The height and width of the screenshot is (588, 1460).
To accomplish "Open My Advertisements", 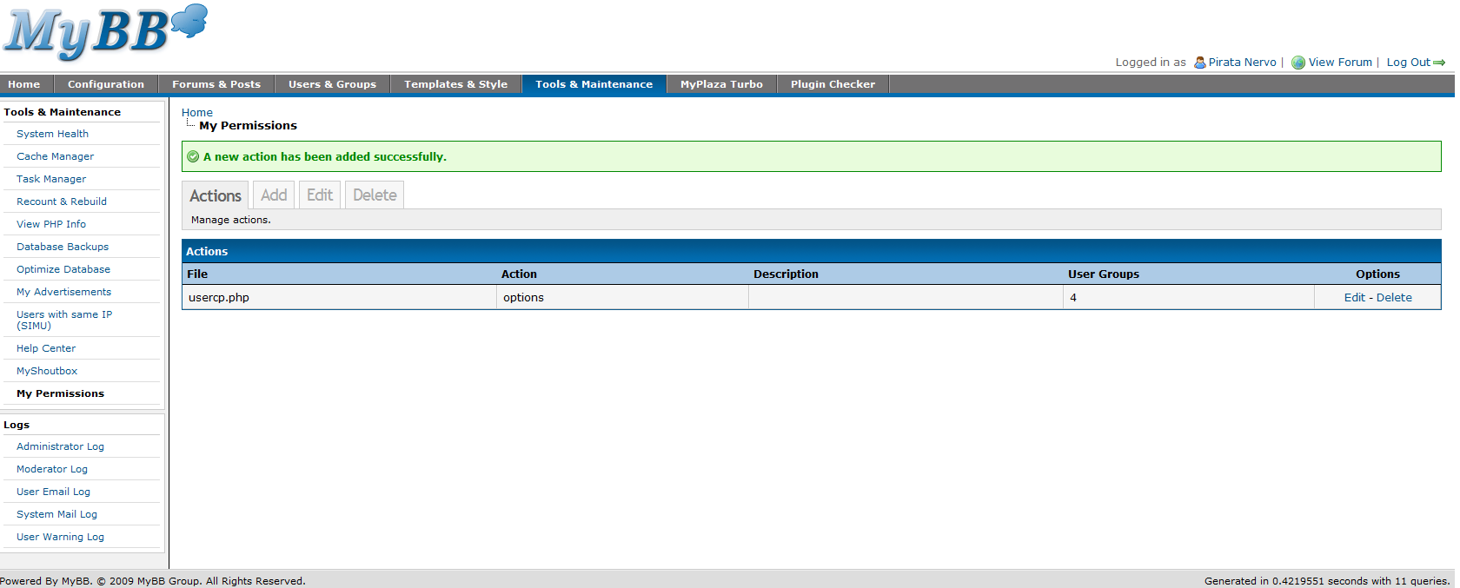I will pos(63,292).
